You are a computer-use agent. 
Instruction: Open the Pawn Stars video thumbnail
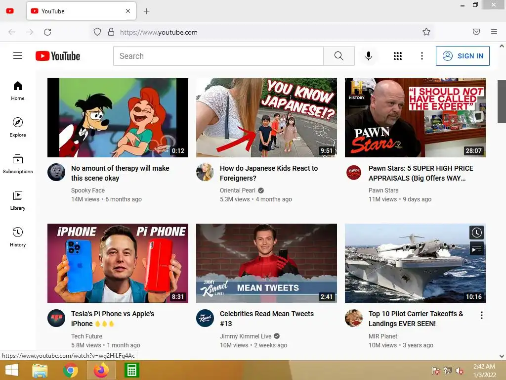click(x=415, y=118)
